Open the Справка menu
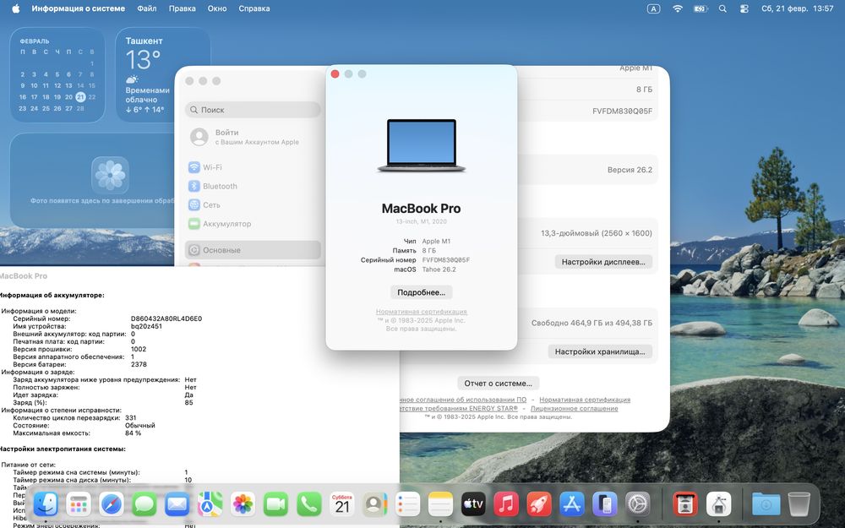Image resolution: width=845 pixels, height=528 pixels. [254, 8]
